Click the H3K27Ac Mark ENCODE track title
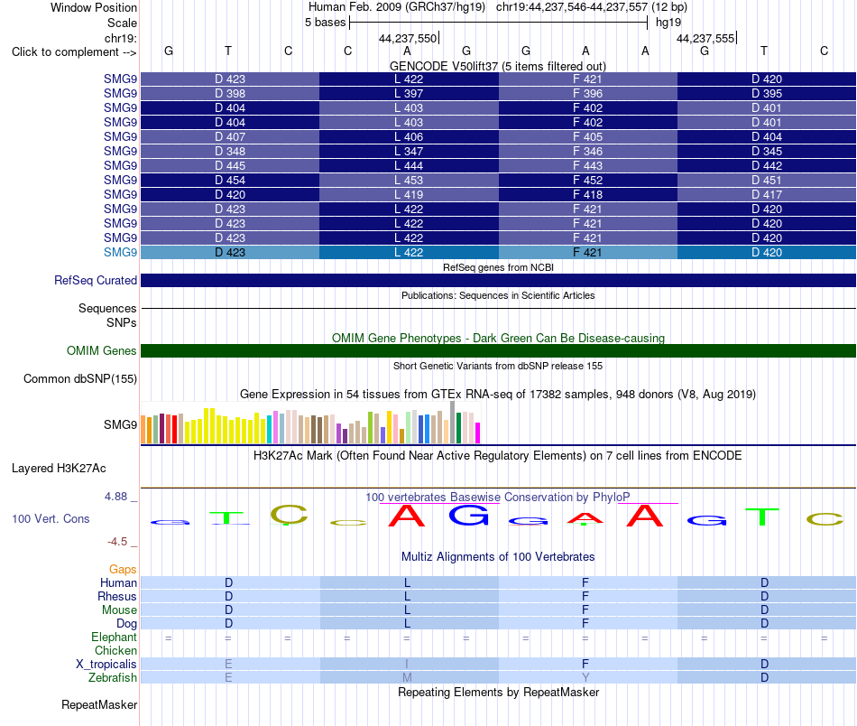 (497, 456)
